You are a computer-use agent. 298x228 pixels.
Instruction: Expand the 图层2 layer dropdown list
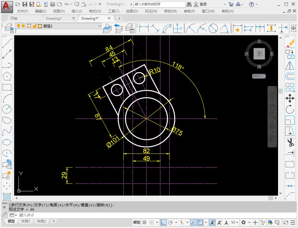(99, 27)
